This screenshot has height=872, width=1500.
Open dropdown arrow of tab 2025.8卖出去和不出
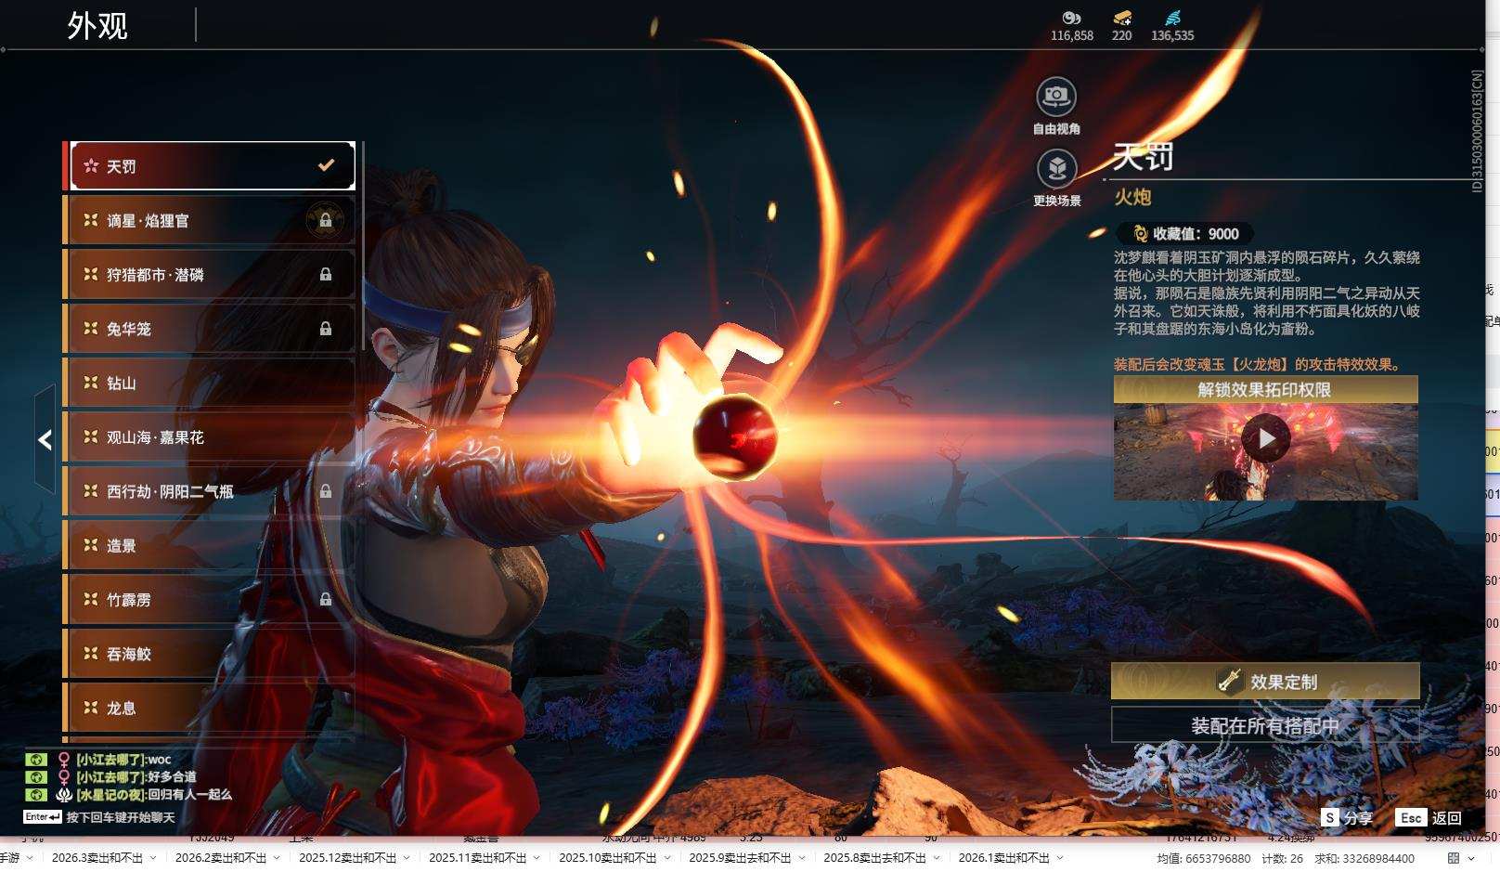click(937, 858)
